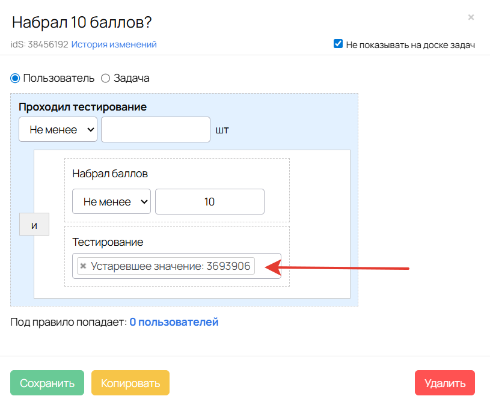Click the idS 38456192 identifier text
This screenshot has width=490, height=405.
click(x=40, y=44)
